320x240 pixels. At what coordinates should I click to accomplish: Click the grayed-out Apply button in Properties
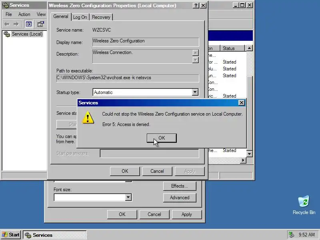tap(190, 171)
